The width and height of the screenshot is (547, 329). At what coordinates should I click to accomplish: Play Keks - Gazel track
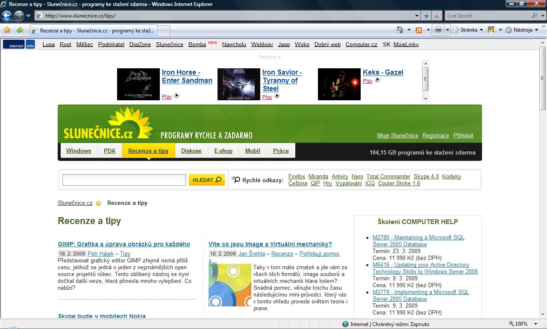371,81
